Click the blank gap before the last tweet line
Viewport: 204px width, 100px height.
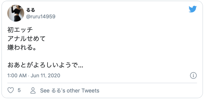(x=39, y=57)
